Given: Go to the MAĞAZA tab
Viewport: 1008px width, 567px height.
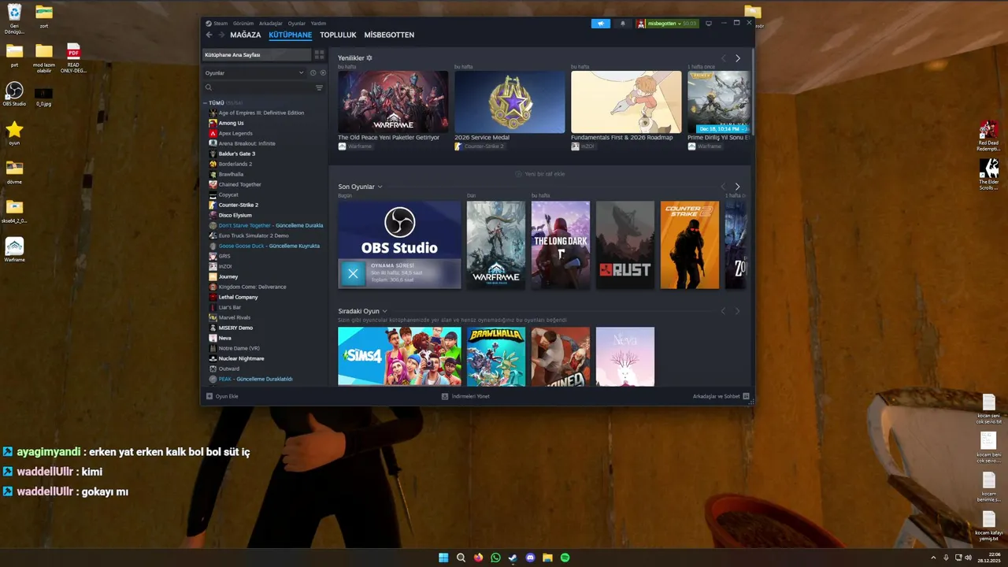Looking at the screenshot, I should (246, 35).
